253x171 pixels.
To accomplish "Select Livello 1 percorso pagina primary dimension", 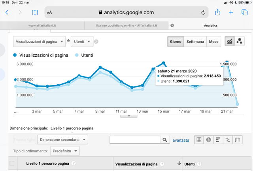I will point(72,128).
